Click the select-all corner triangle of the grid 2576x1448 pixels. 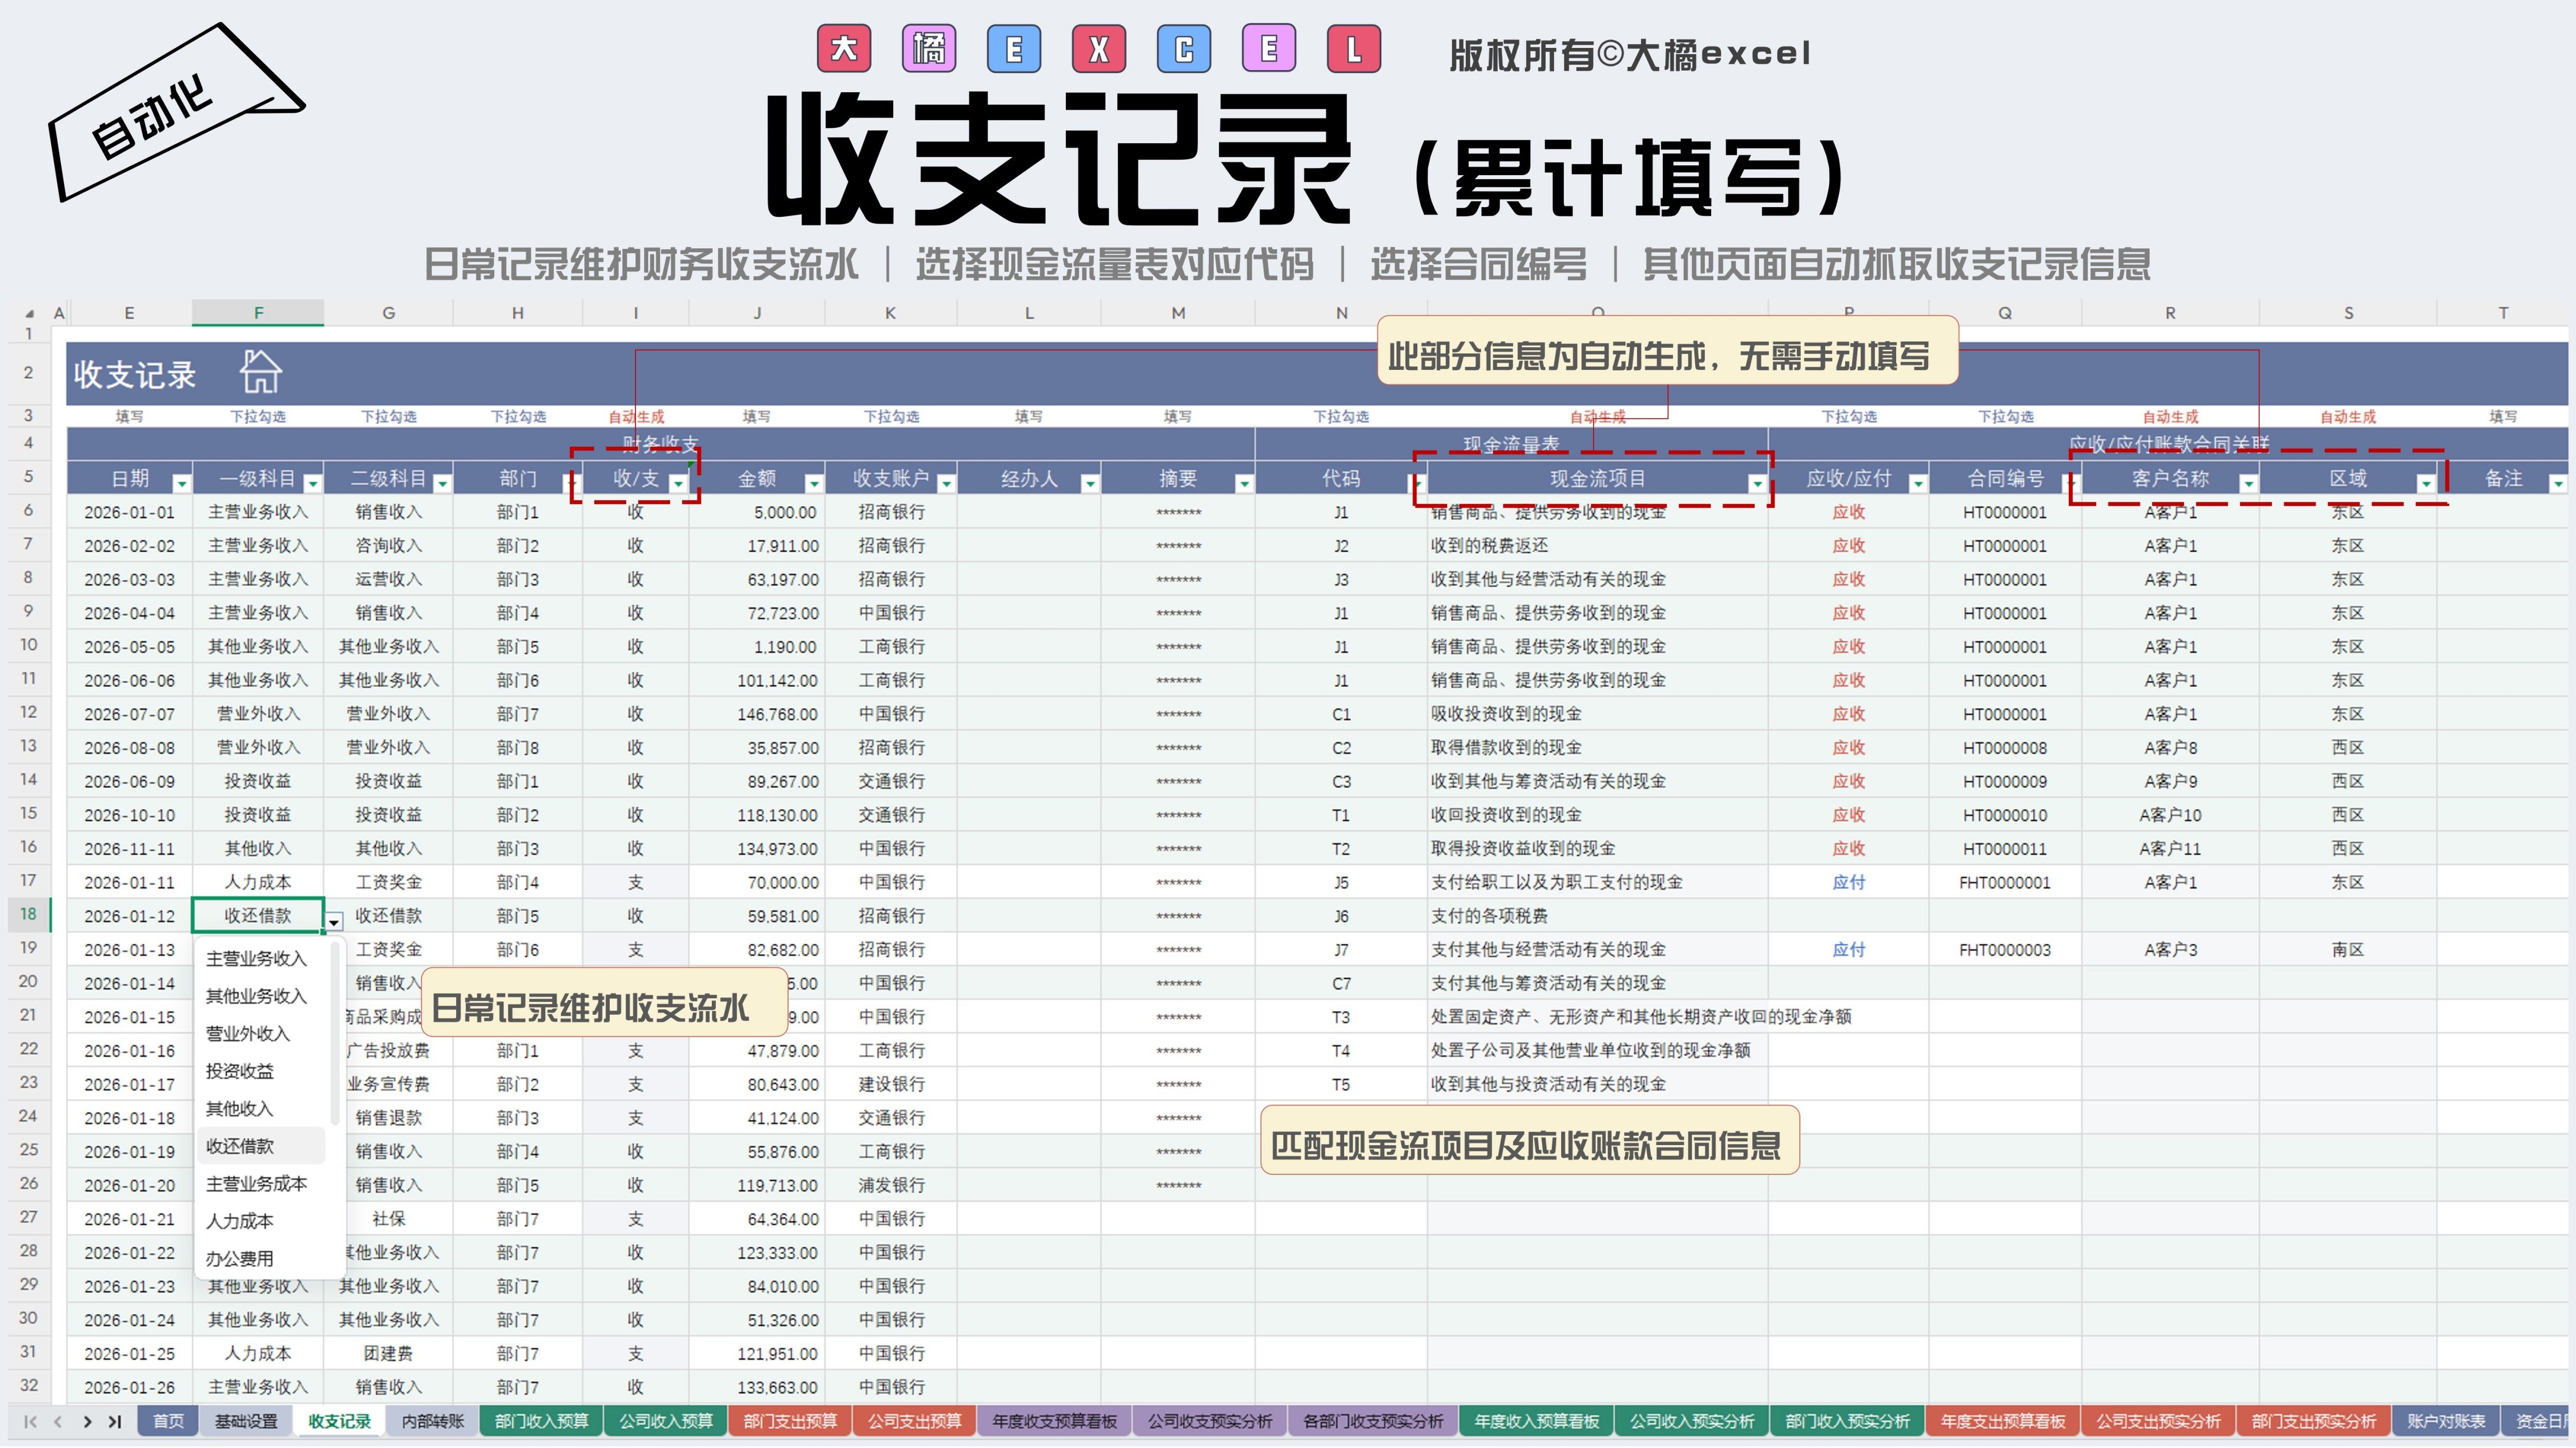[x=29, y=313]
